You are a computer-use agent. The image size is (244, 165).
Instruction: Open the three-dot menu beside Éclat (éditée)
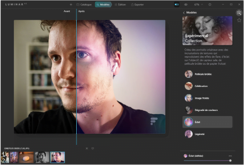[x=230, y=156]
